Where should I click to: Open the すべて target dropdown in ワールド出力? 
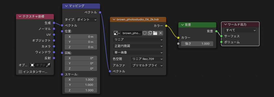(x=240, y=30)
